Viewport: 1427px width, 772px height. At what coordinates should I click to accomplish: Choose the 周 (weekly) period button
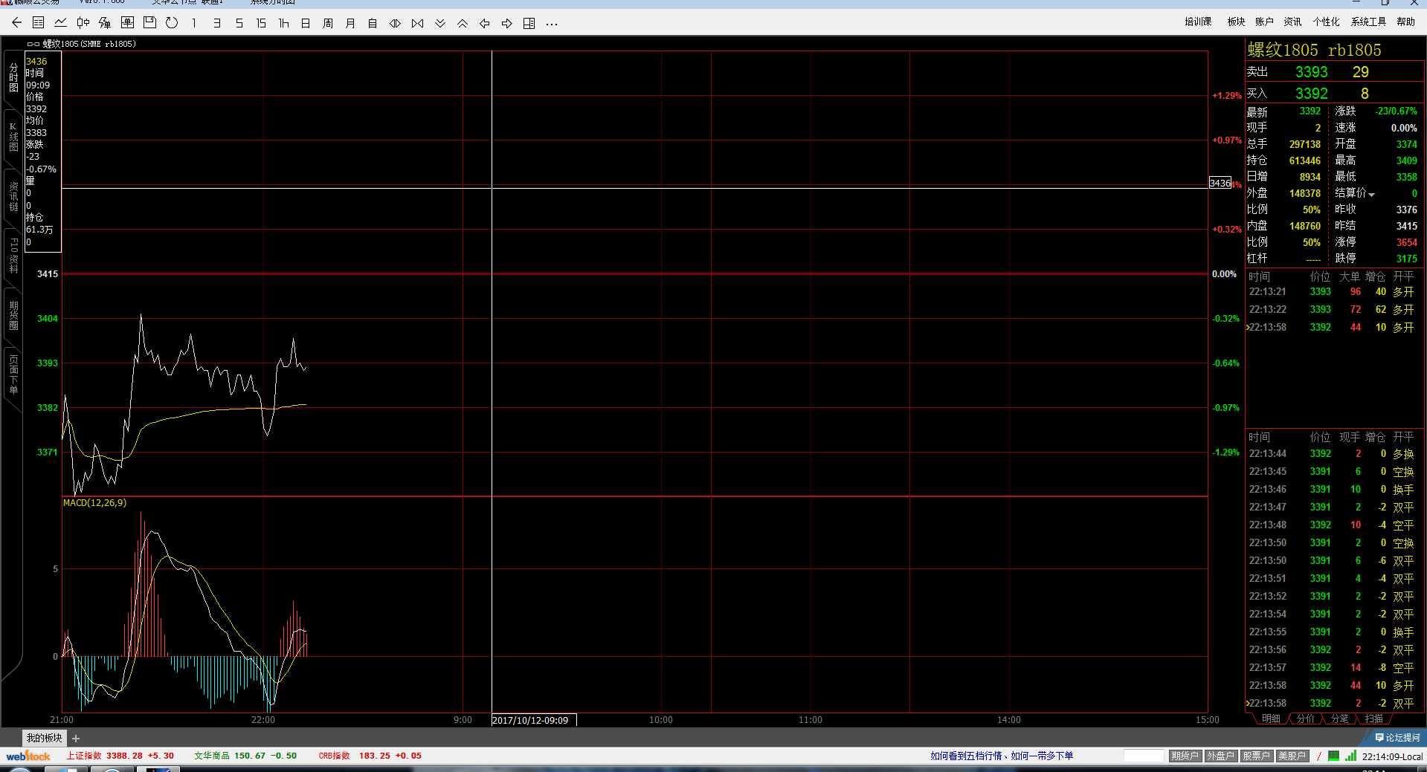(328, 23)
